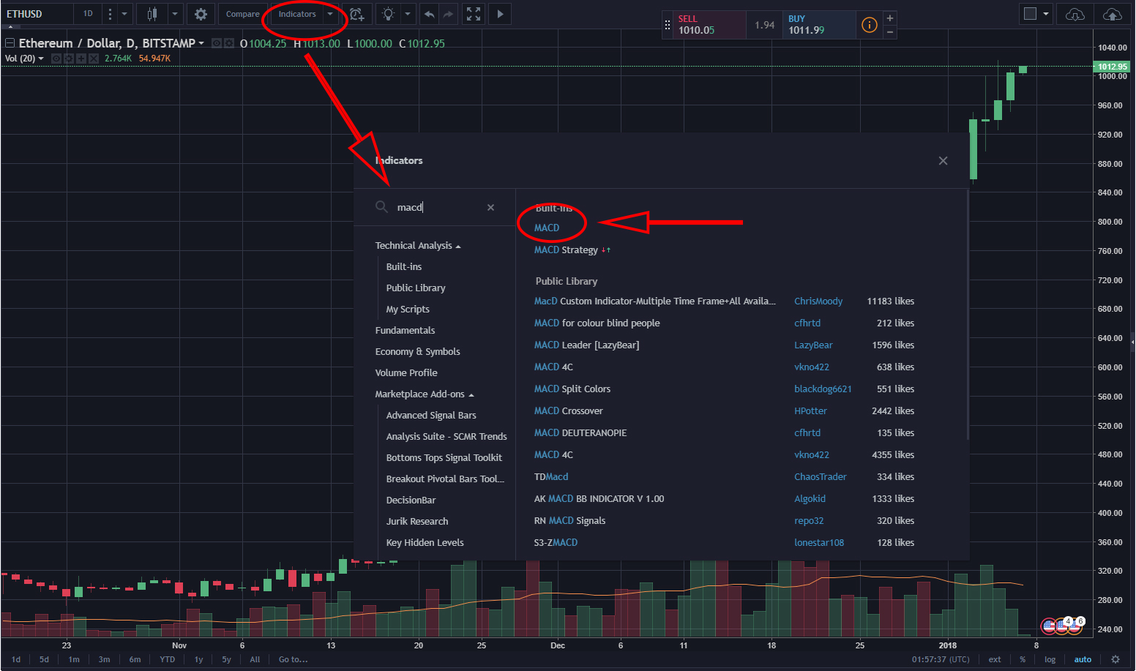Viewport: 1136px width, 671px height.
Task: Remove the Vol indicator with X
Action: [94, 59]
